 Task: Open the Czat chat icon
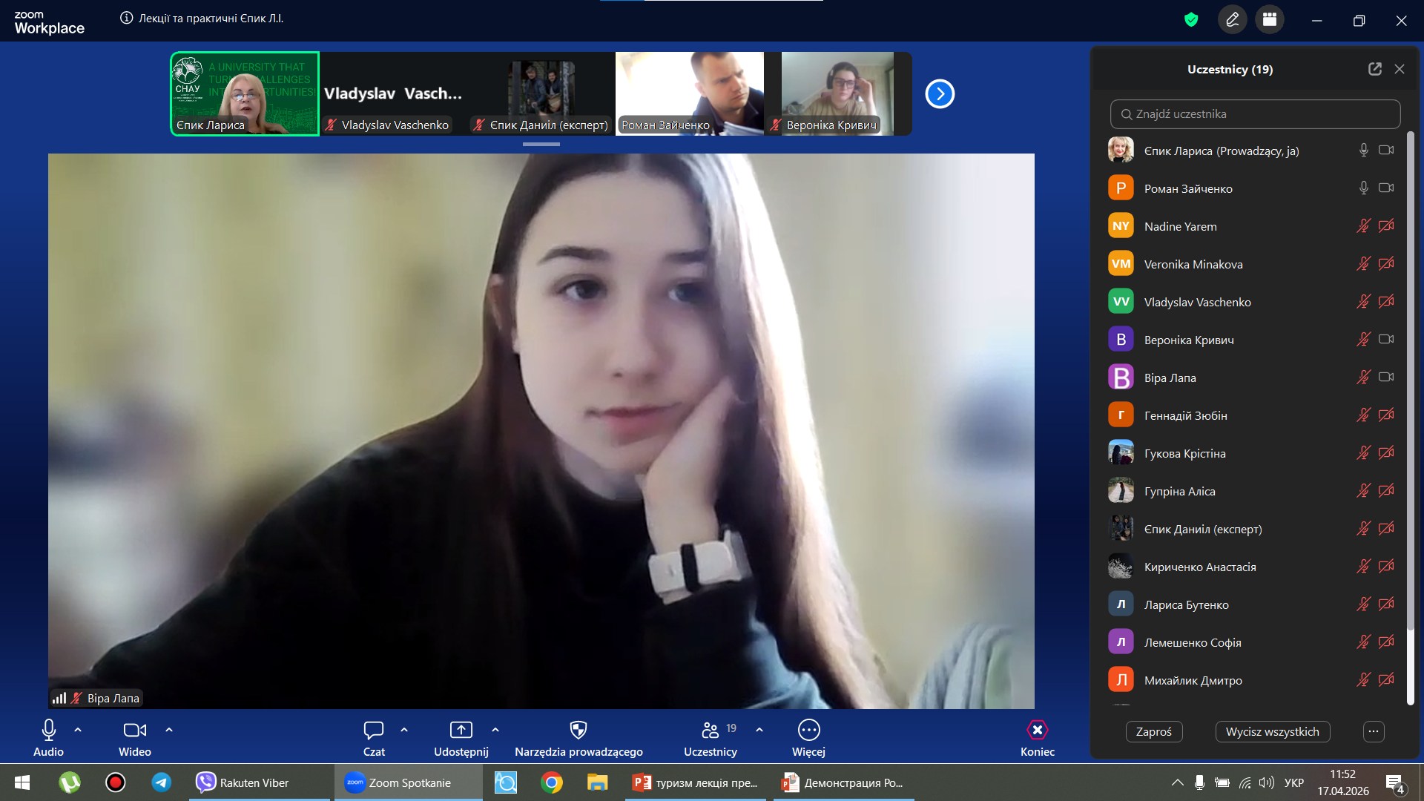pos(373,730)
